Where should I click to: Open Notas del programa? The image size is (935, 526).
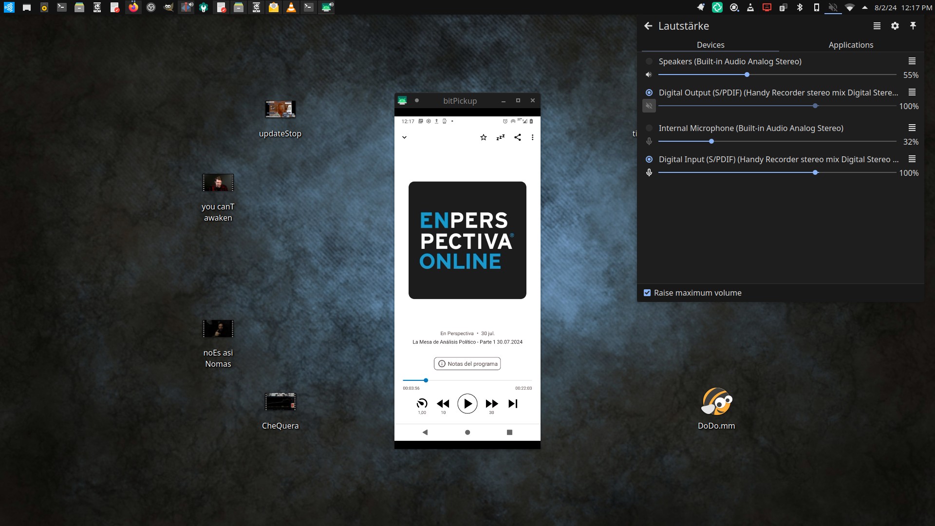click(467, 364)
